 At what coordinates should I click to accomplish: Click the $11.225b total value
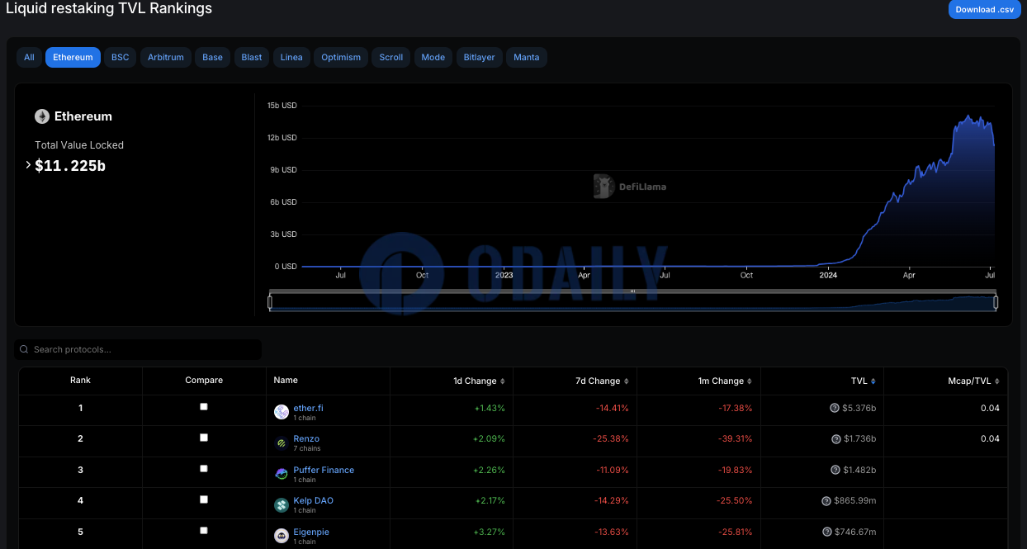pyautogui.click(x=70, y=166)
